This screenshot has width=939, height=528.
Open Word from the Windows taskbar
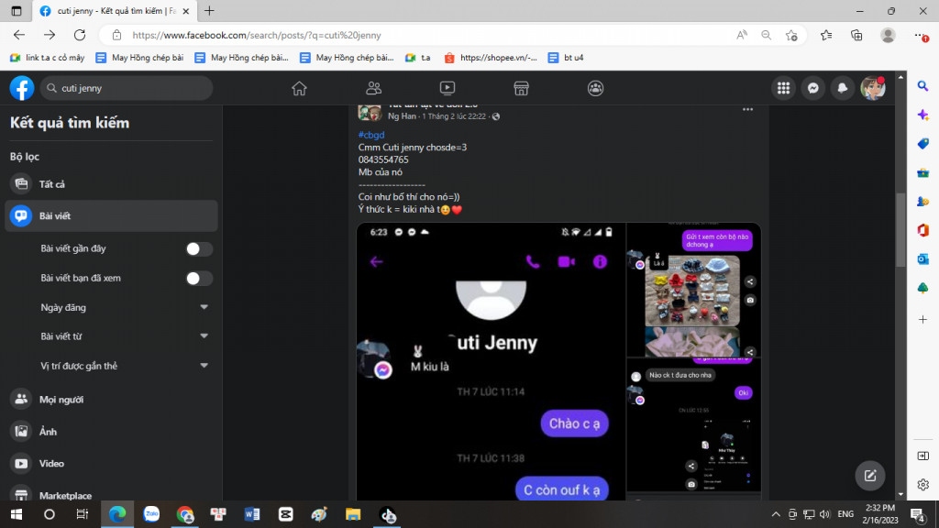click(x=252, y=514)
